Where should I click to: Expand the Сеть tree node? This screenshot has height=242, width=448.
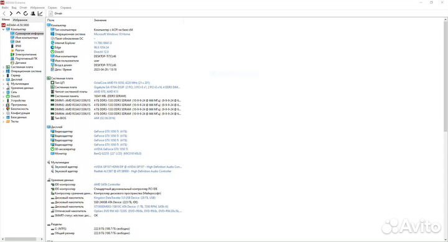4,92
